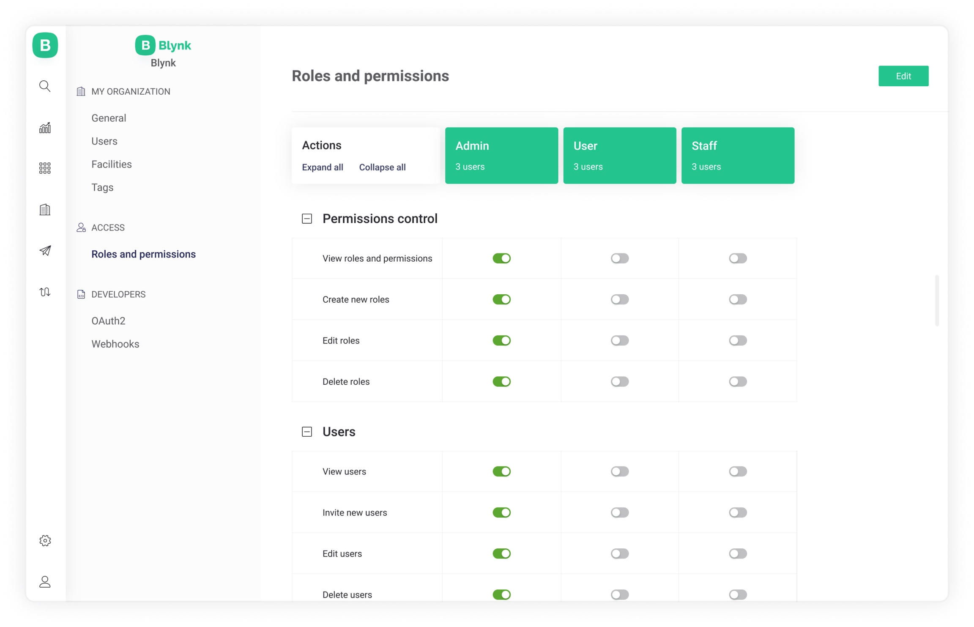The width and height of the screenshot is (974, 627).
Task: Toggle Admin's Create new roles switch
Action: (501, 299)
